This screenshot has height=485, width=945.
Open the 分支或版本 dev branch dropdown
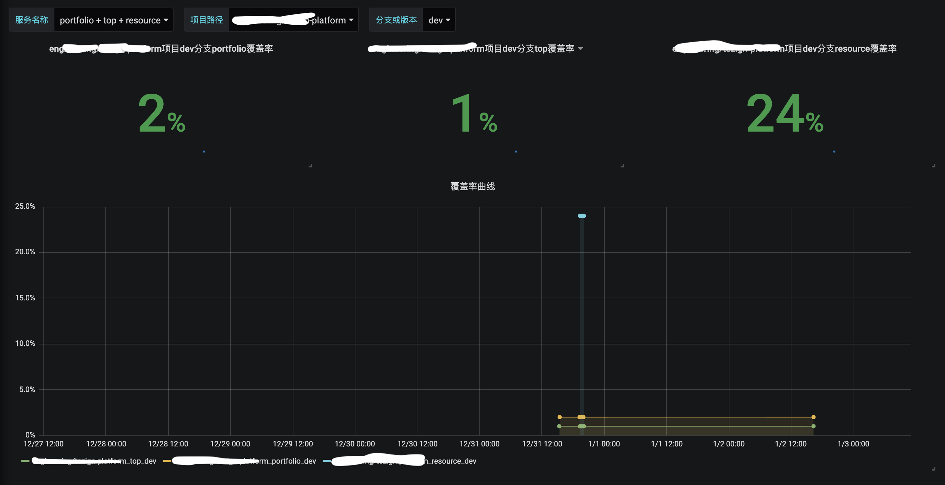point(439,20)
